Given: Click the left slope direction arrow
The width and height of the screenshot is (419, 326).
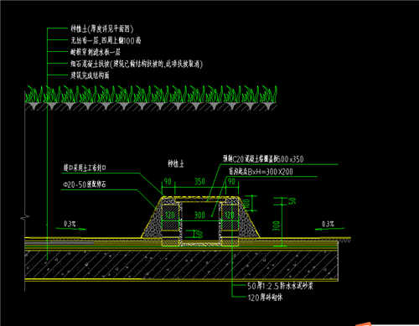Looking at the screenshot, I should tap(71, 229).
